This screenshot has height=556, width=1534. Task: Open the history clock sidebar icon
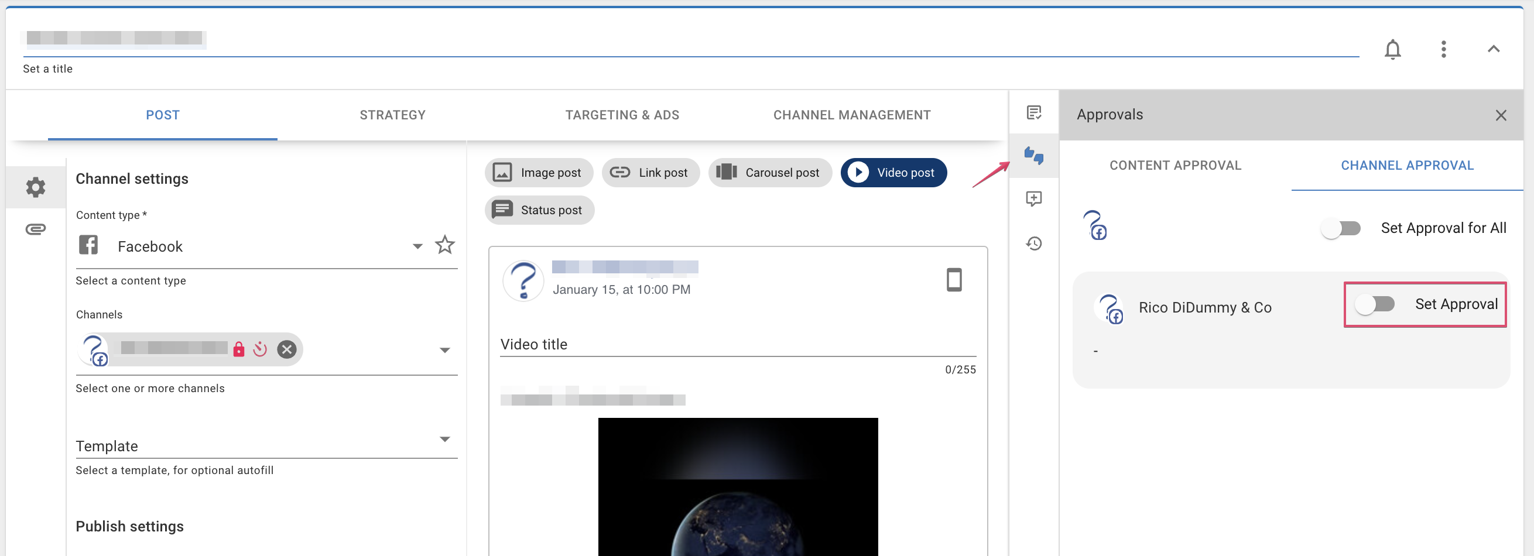(x=1034, y=243)
